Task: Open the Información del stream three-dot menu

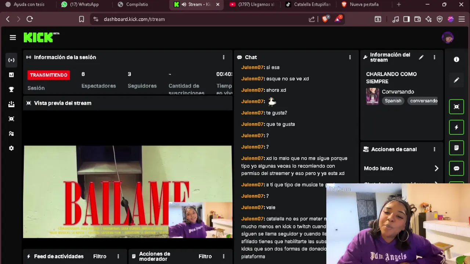Action: click(x=434, y=57)
